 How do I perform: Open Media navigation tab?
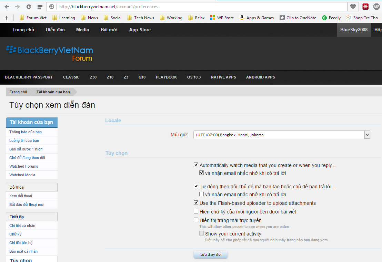click(83, 30)
